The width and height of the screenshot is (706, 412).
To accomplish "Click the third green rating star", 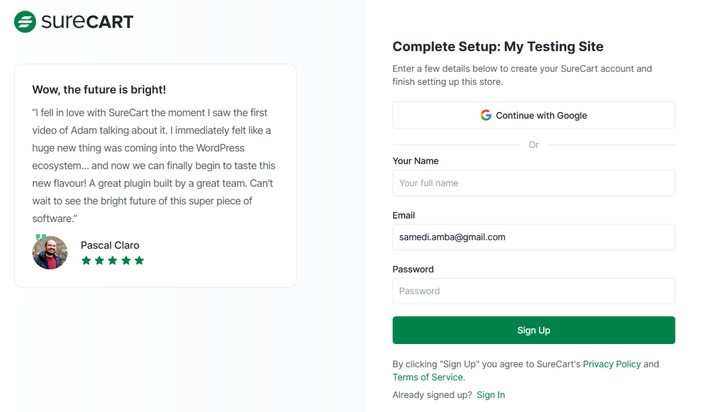I will (113, 260).
